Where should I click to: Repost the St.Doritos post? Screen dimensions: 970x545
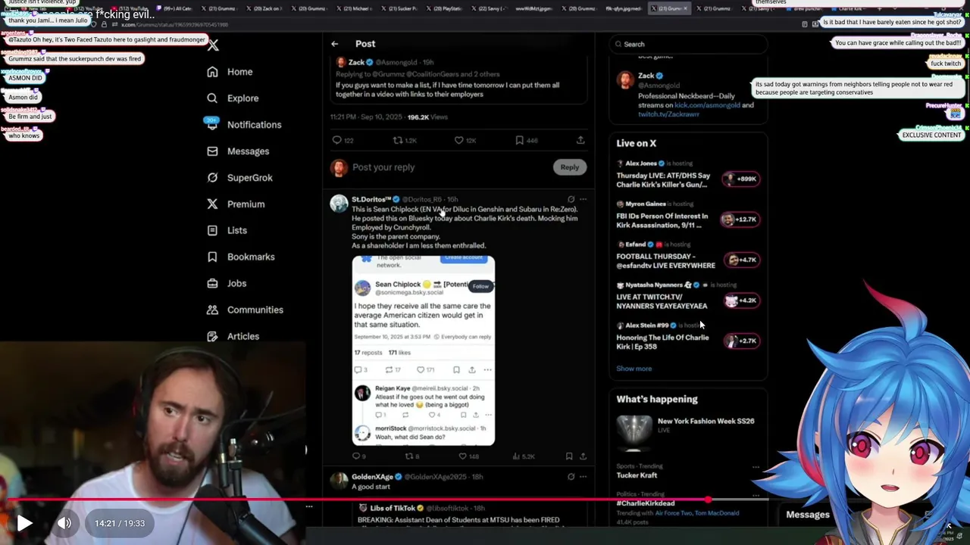coord(408,456)
